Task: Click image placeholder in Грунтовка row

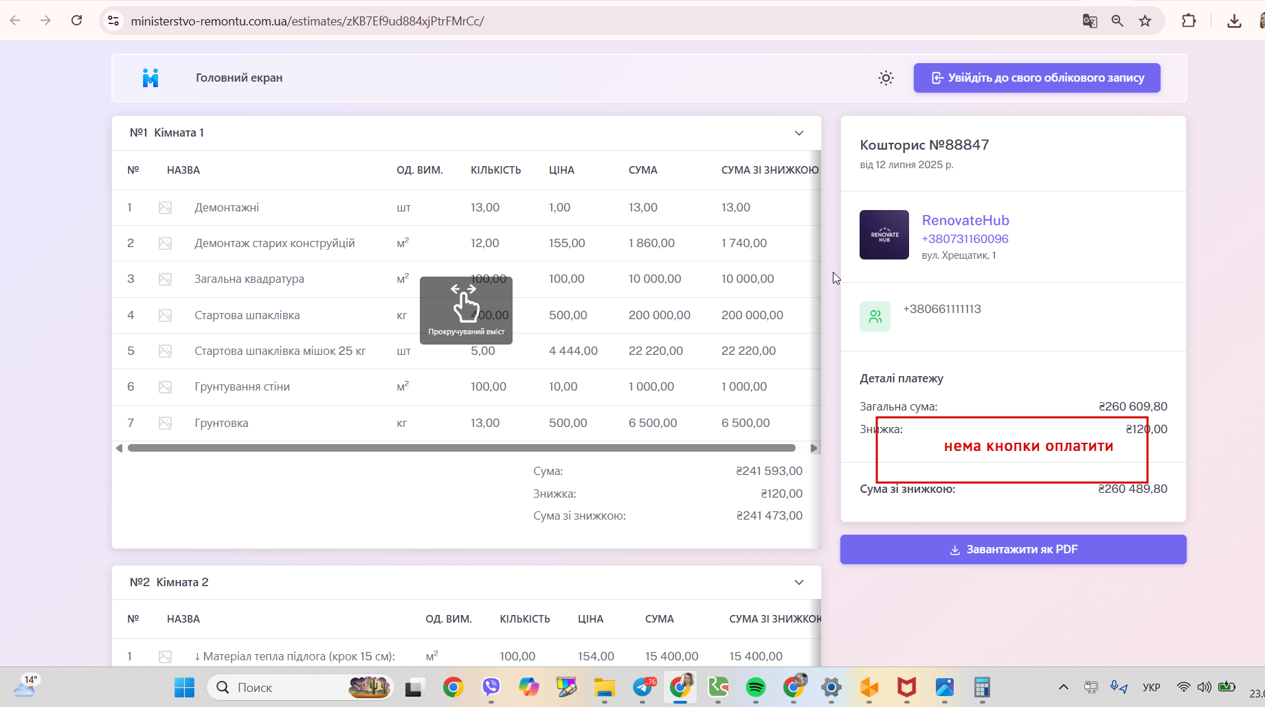Action: pyautogui.click(x=166, y=423)
